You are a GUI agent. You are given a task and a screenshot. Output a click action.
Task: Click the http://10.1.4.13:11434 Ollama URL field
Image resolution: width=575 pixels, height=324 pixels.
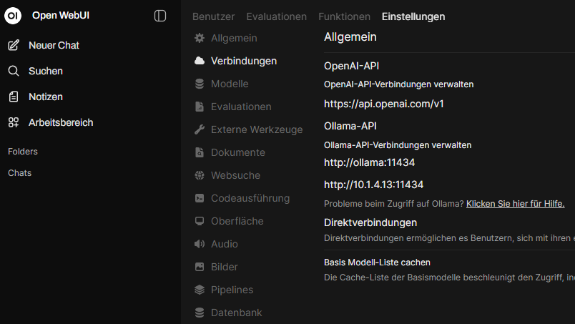pyautogui.click(x=373, y=185)
